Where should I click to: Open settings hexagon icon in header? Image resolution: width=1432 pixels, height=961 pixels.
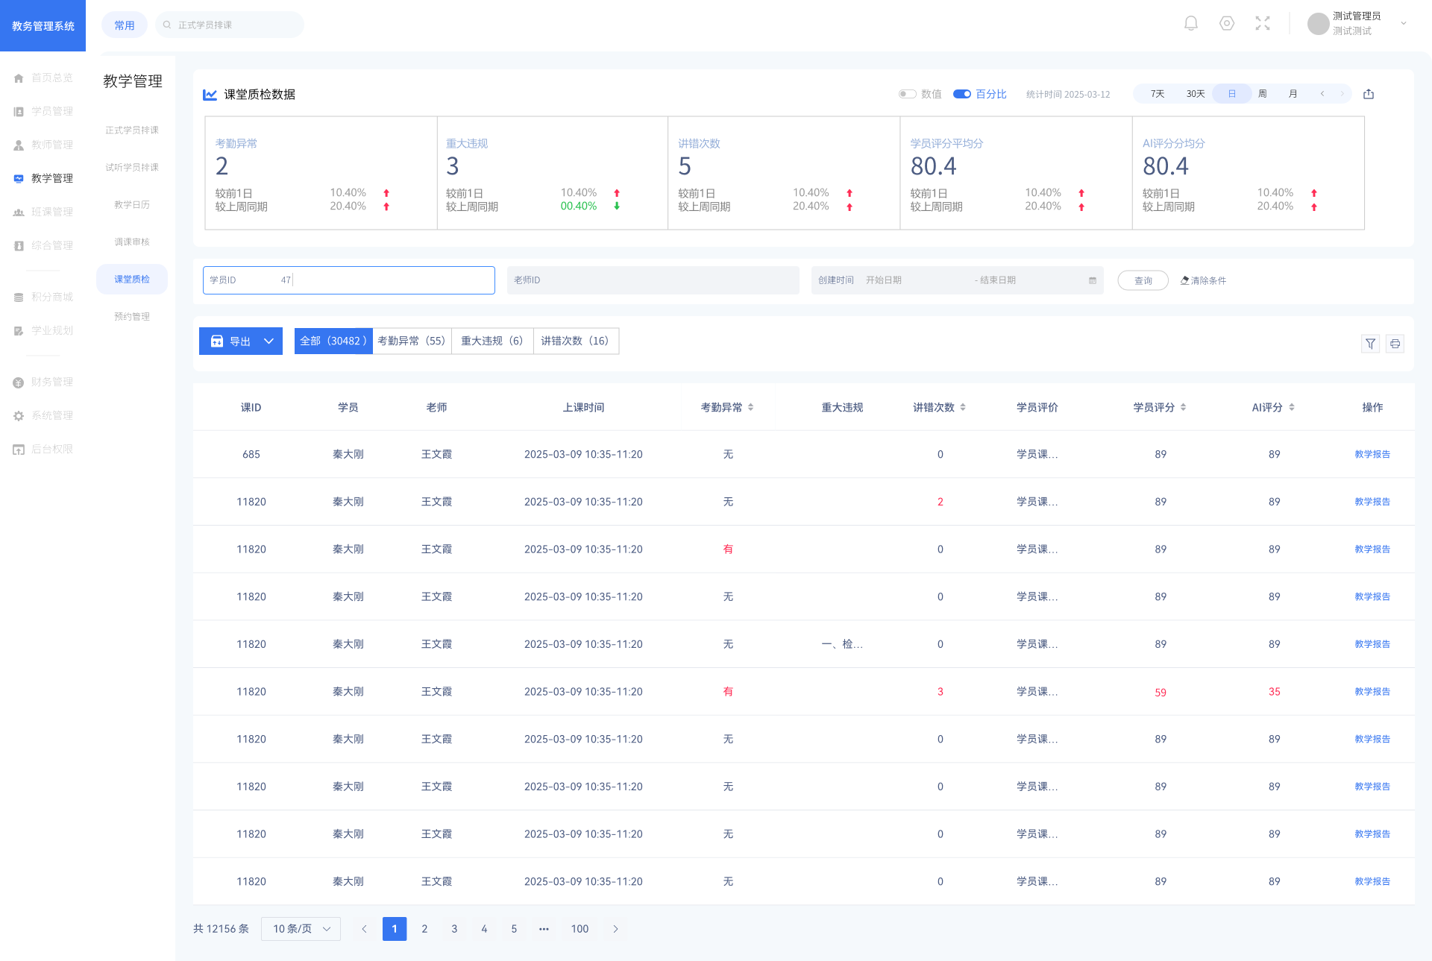point(1227,24)
